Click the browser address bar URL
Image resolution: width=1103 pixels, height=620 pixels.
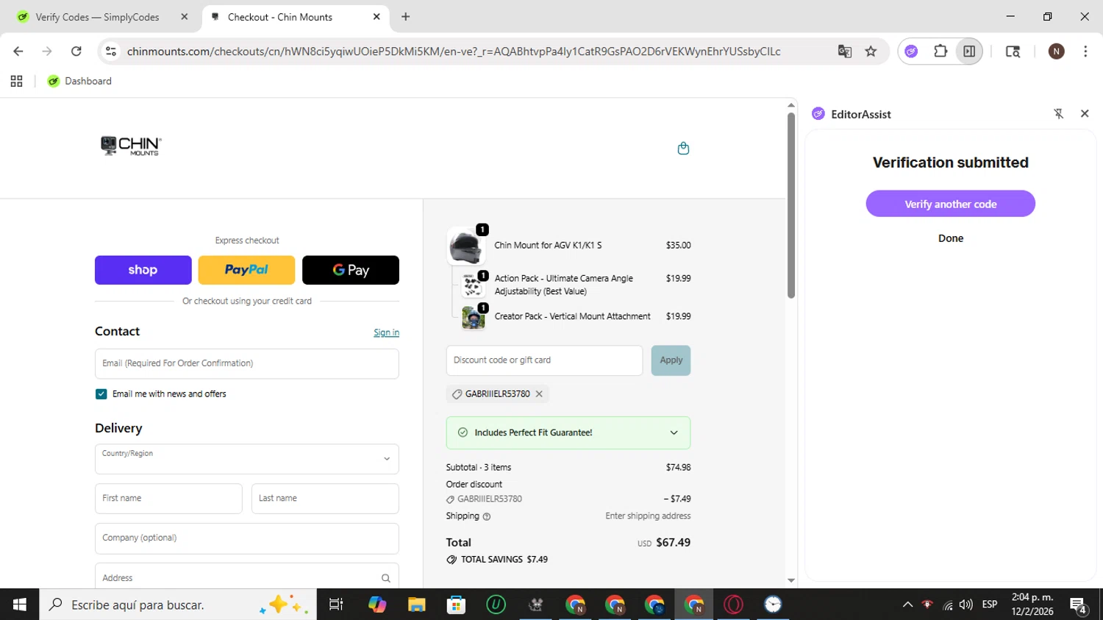454,51
